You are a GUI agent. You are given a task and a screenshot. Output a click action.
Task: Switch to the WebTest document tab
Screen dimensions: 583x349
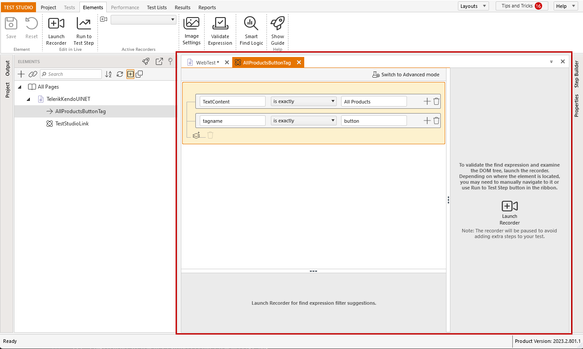point(207,63)
